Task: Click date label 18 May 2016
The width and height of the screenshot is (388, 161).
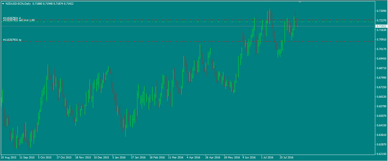Action: (232, 158)
